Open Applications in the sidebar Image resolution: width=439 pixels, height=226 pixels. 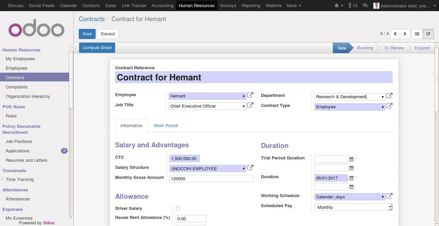[x=18, y=151]
